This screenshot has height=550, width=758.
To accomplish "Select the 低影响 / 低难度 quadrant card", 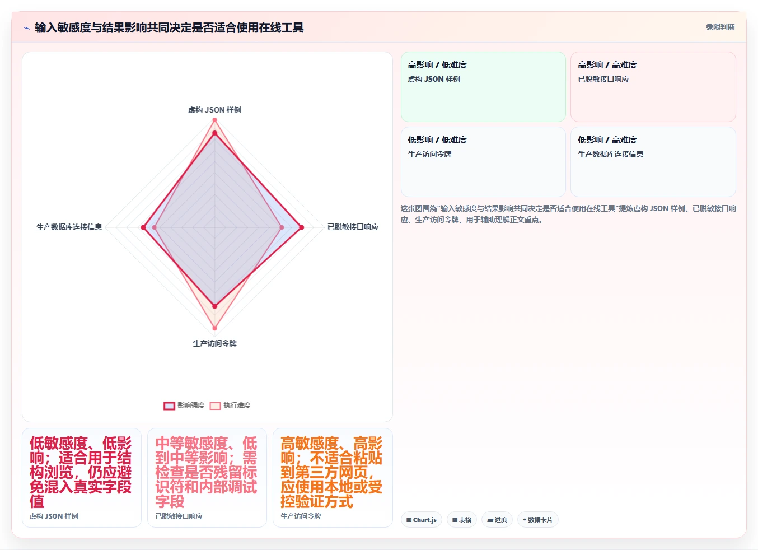I will click(x=483, y=162).
